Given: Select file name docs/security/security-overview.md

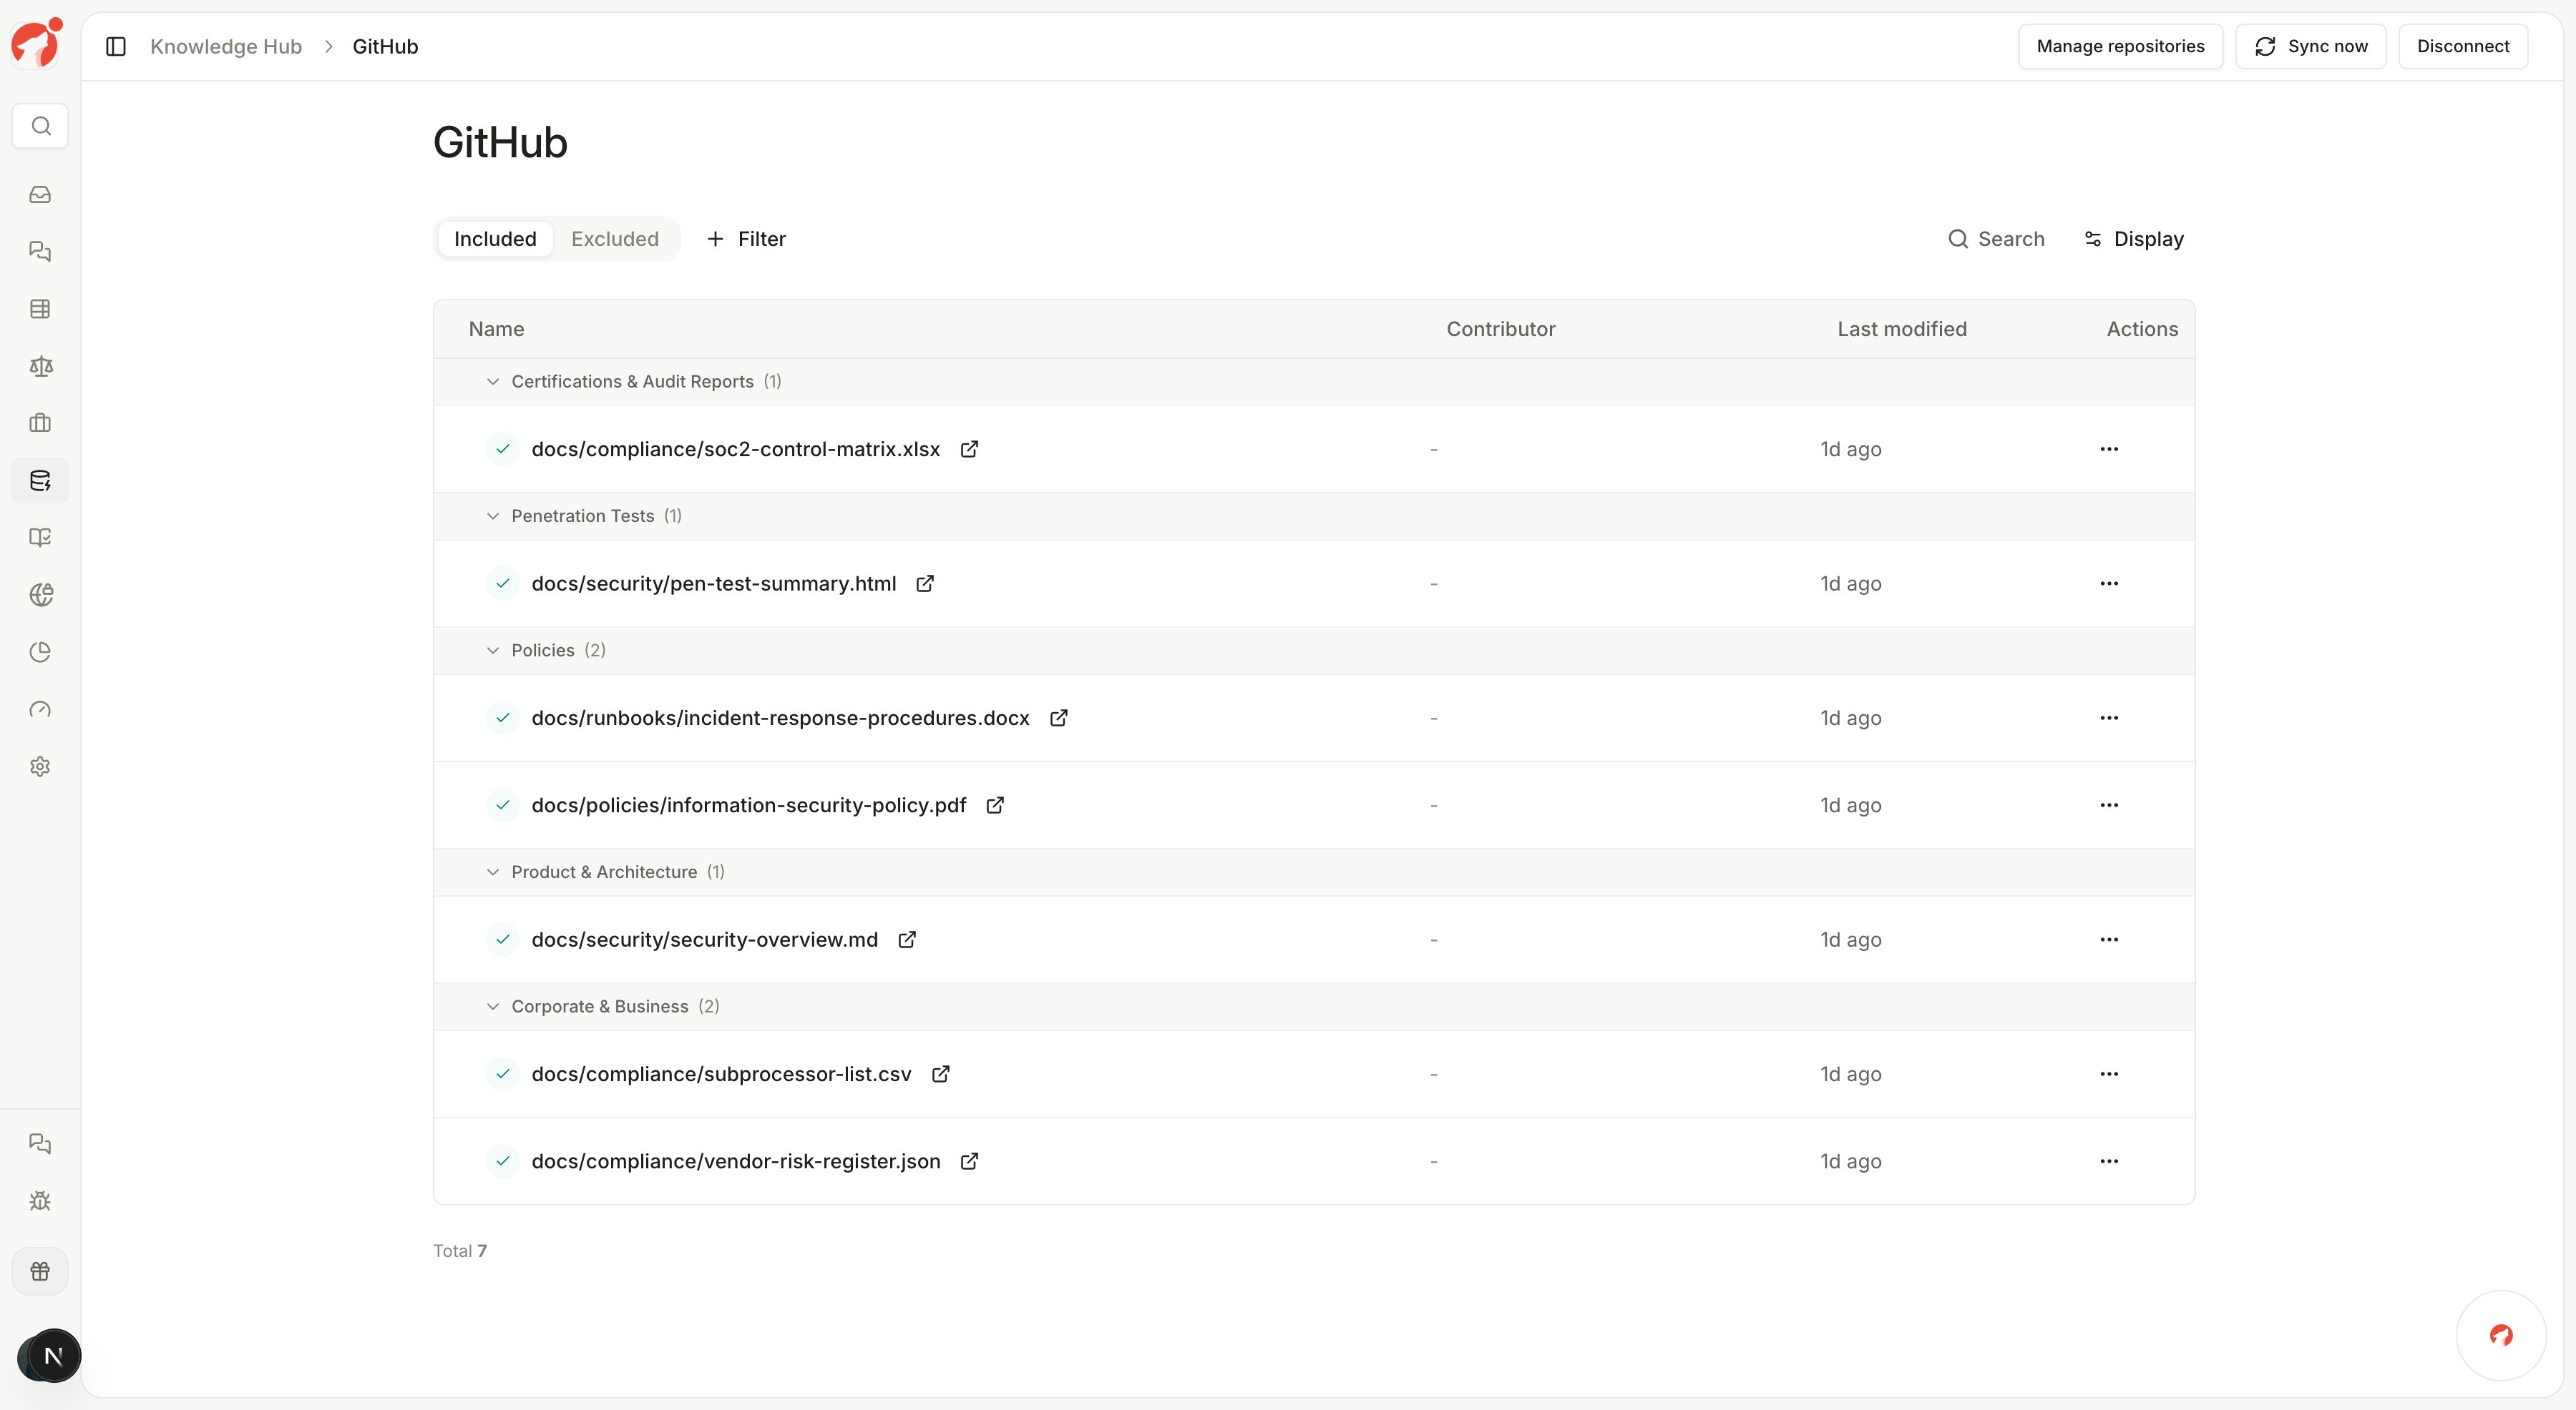Looking at the screenshot, I should tap(704, 940).
